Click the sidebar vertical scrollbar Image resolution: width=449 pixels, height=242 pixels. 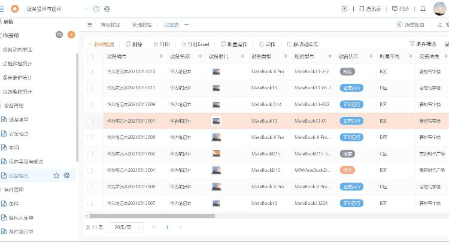(x=77, y=107)
